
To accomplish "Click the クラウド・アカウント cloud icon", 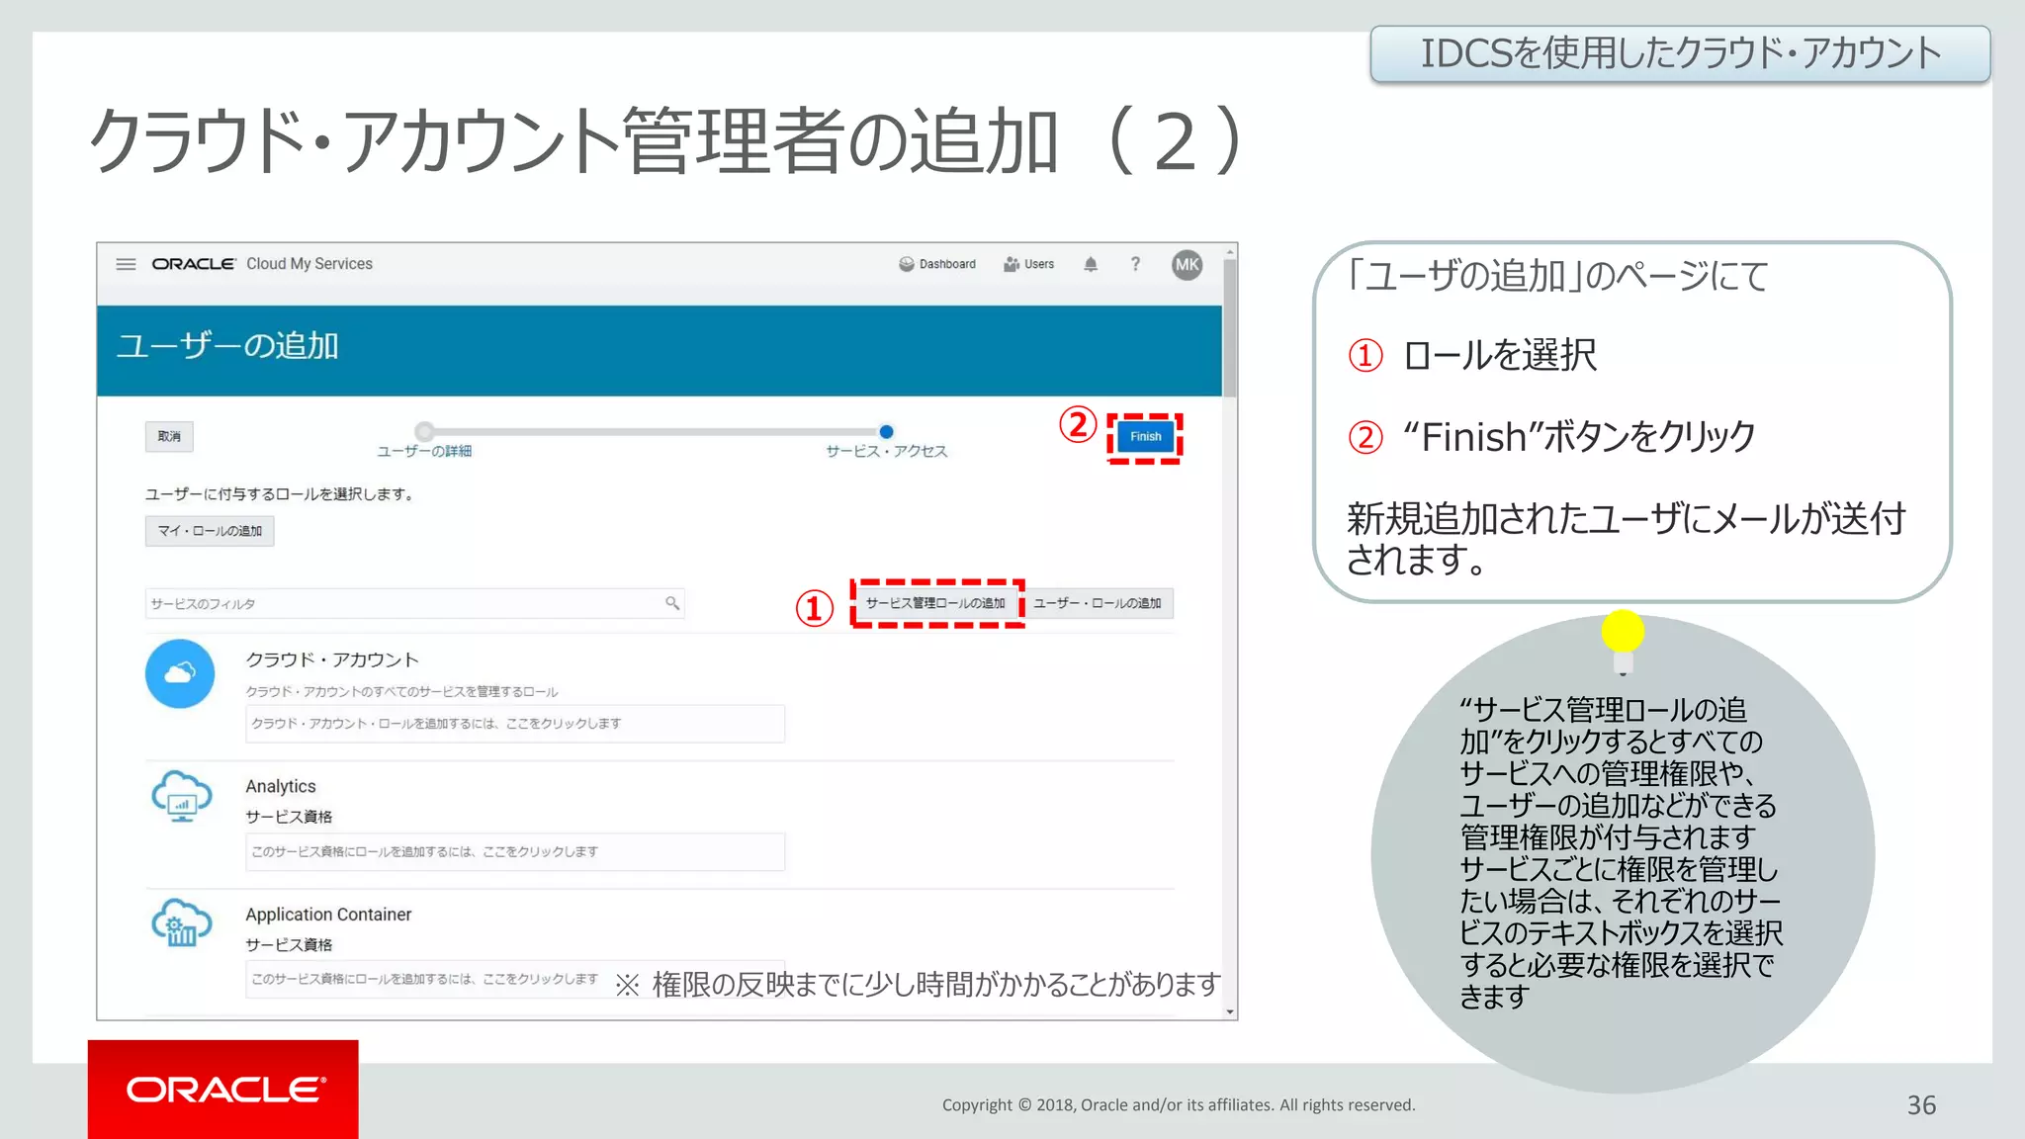I will (x=180, y=673).
